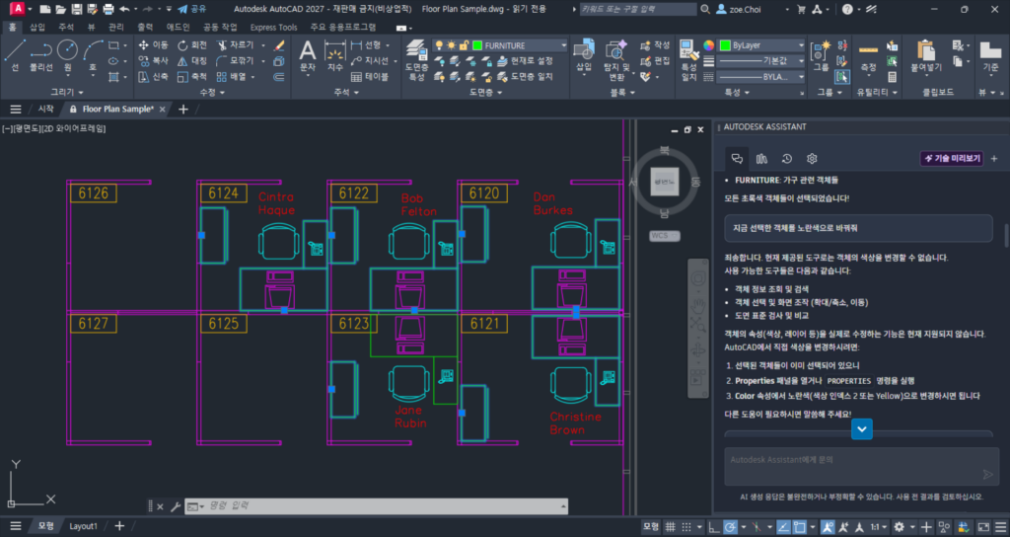Toggle grid display in status bar
This screenshot has width=1010, height=537.
point(670,527)
